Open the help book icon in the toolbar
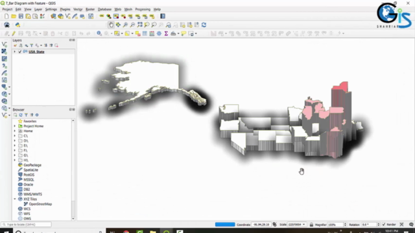This screenshot has width=415, height=233. 163,16
